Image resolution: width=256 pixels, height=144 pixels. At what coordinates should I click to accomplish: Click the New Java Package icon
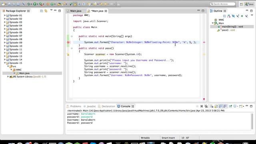click(48, 4)
